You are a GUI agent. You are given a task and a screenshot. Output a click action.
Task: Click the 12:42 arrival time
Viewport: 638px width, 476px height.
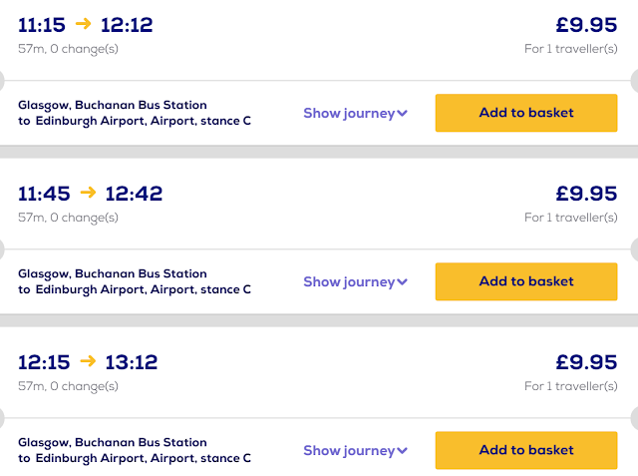(x=134, y=194)
